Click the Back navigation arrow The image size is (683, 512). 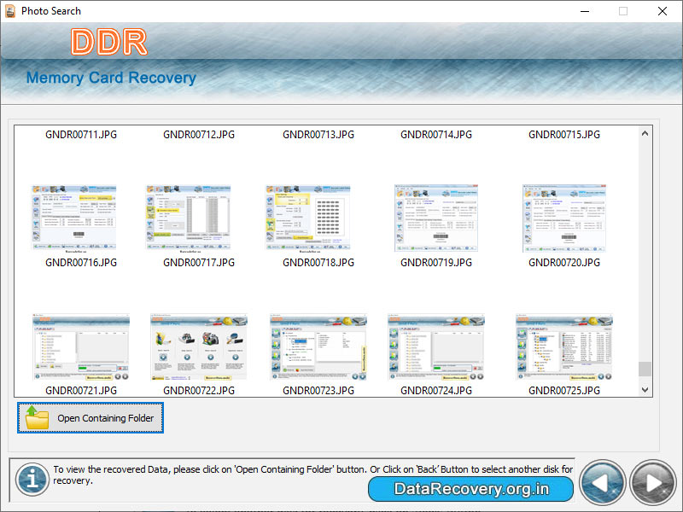(603, 482)
